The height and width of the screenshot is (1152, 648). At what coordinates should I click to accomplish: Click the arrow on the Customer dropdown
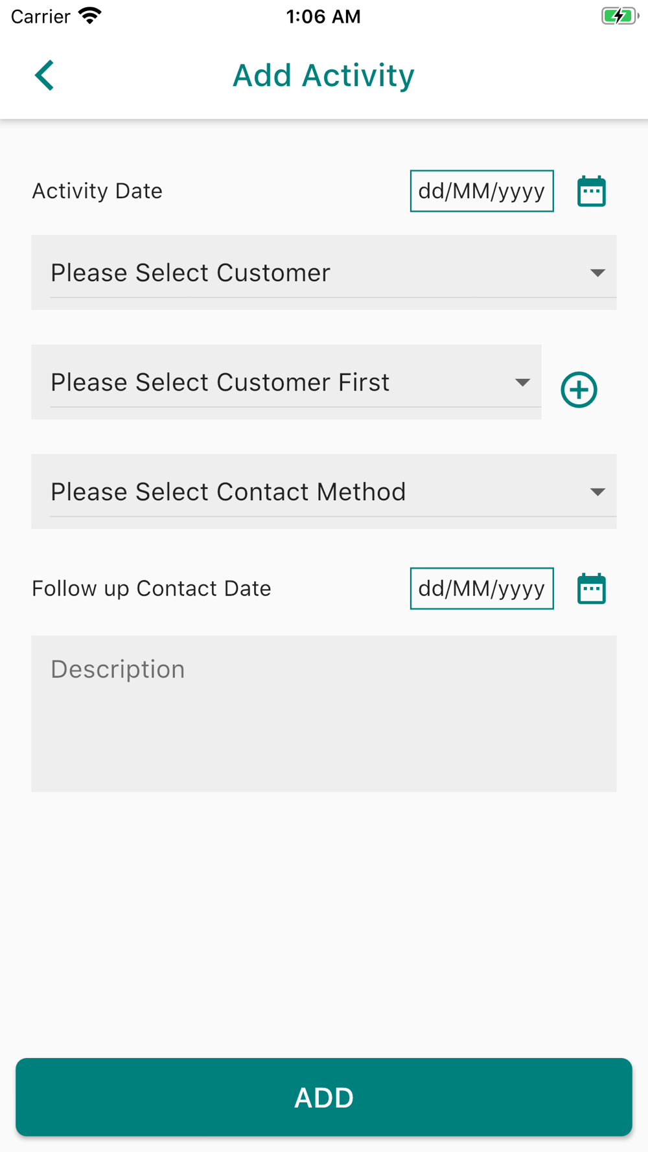[x=597, y=273]
